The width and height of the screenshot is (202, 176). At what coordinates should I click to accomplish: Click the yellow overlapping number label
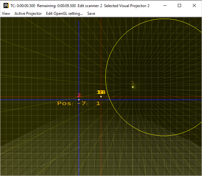(101, 92)
